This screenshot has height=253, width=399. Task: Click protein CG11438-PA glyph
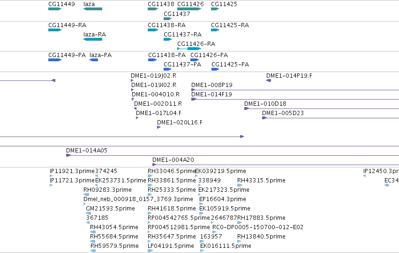point(152,60)
